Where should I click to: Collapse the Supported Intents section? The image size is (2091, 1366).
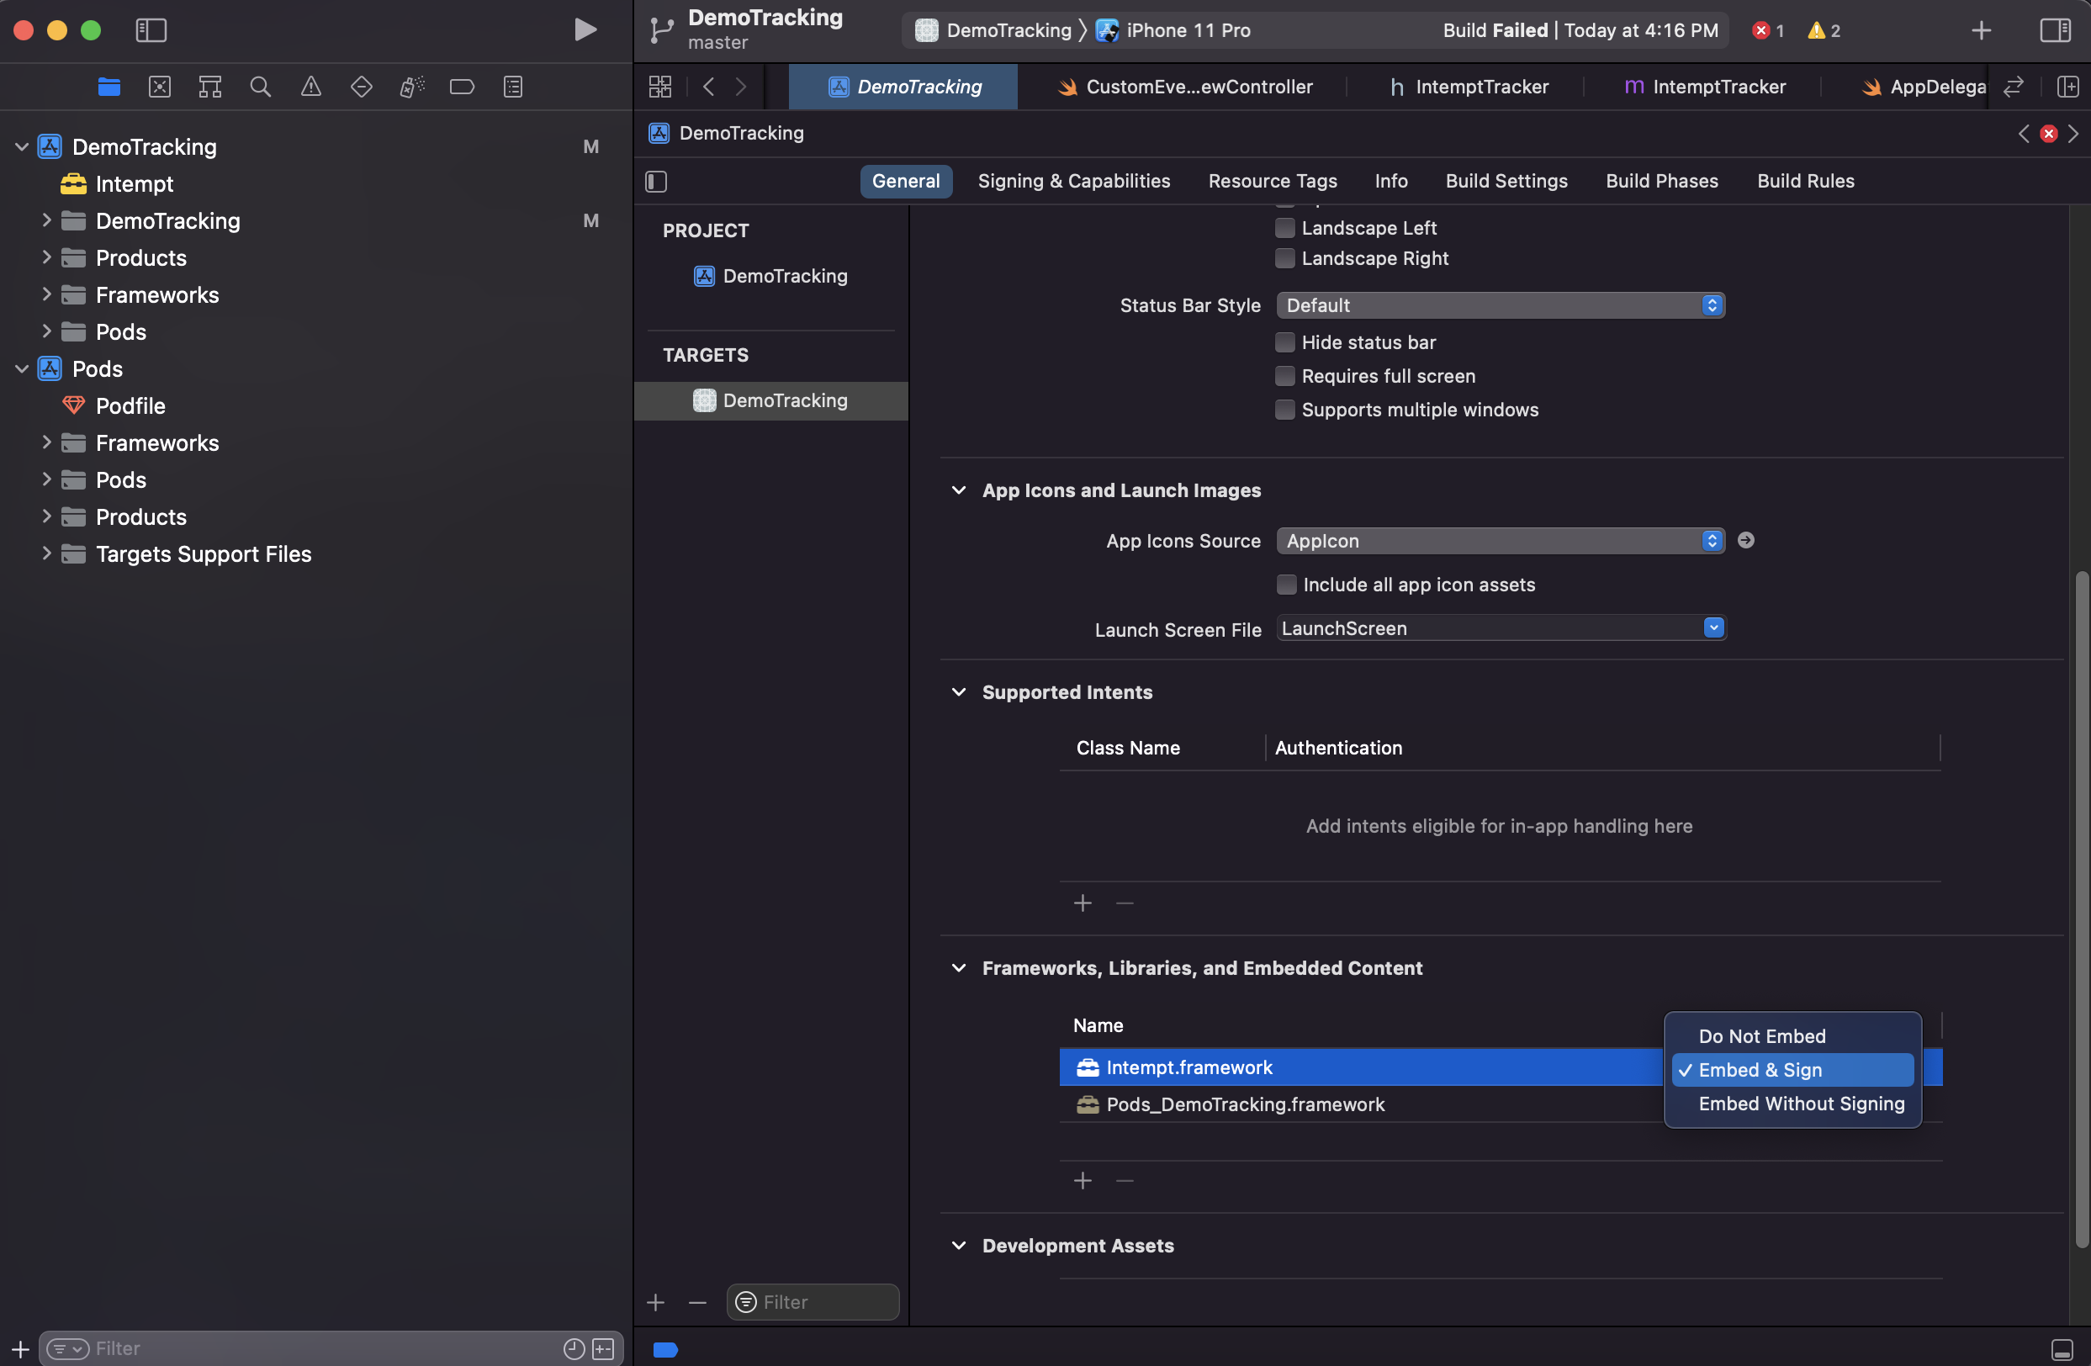point(959,692)
